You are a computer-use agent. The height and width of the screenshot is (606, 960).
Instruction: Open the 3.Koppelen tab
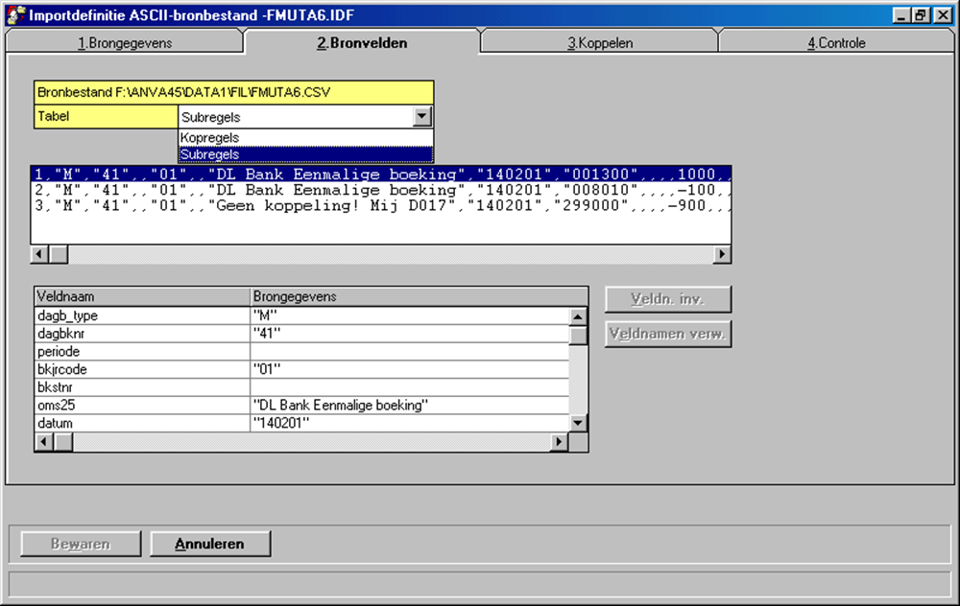pyautogui.click(x=599, y=43)
